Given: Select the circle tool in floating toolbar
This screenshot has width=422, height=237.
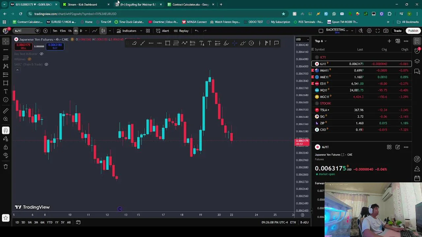Looking at the screenshot, I should tap(251, 43).
